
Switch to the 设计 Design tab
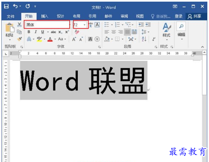[x=61, y=16]
